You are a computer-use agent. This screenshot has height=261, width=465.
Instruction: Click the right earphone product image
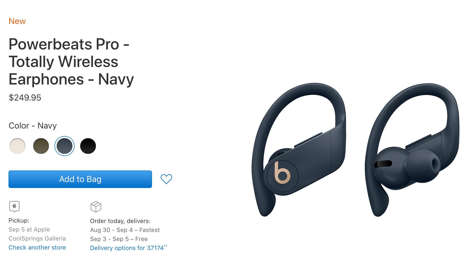412,149
